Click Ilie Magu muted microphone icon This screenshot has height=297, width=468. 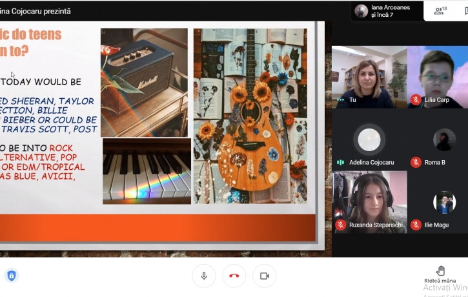click(416, 225)
